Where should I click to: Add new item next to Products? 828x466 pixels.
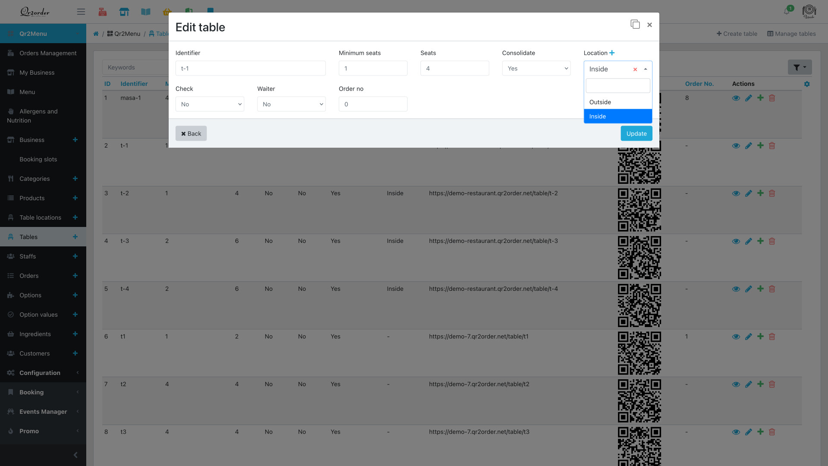(75, 198)
